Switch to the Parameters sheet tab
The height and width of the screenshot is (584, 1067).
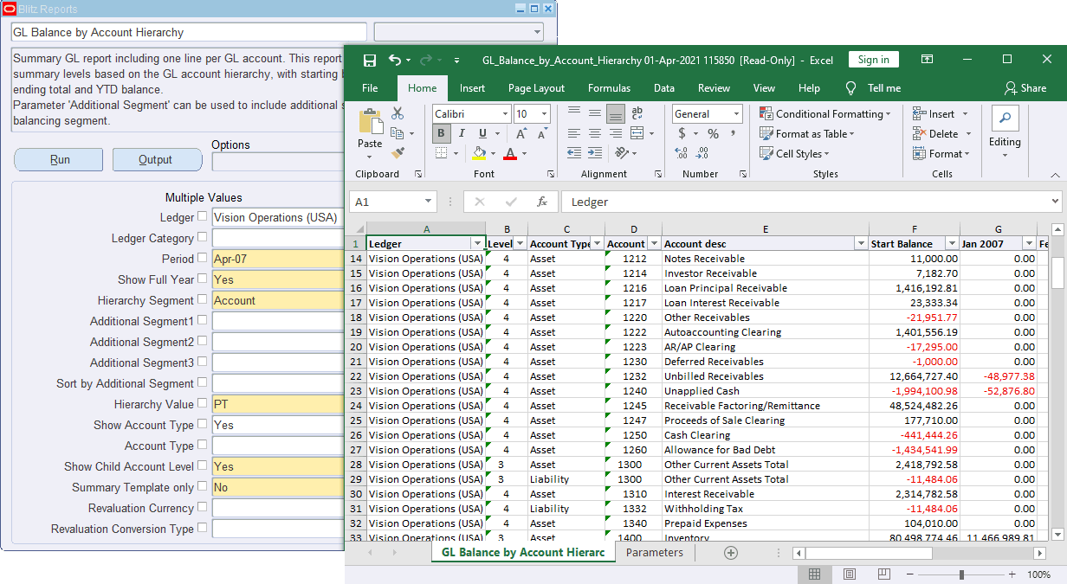click(654, 553)
